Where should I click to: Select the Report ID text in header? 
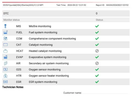click(112, 5)
